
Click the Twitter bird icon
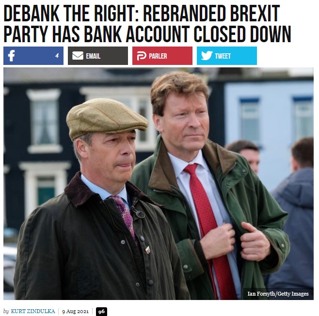[207, 56]
